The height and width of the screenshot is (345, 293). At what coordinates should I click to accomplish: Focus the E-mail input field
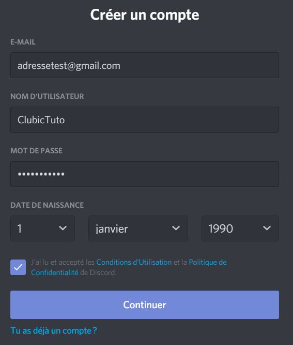pos(145,65)
